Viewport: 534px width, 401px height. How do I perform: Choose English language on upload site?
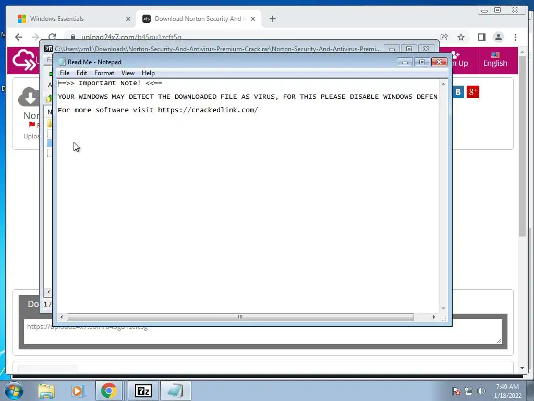click(x=495, y=60)
